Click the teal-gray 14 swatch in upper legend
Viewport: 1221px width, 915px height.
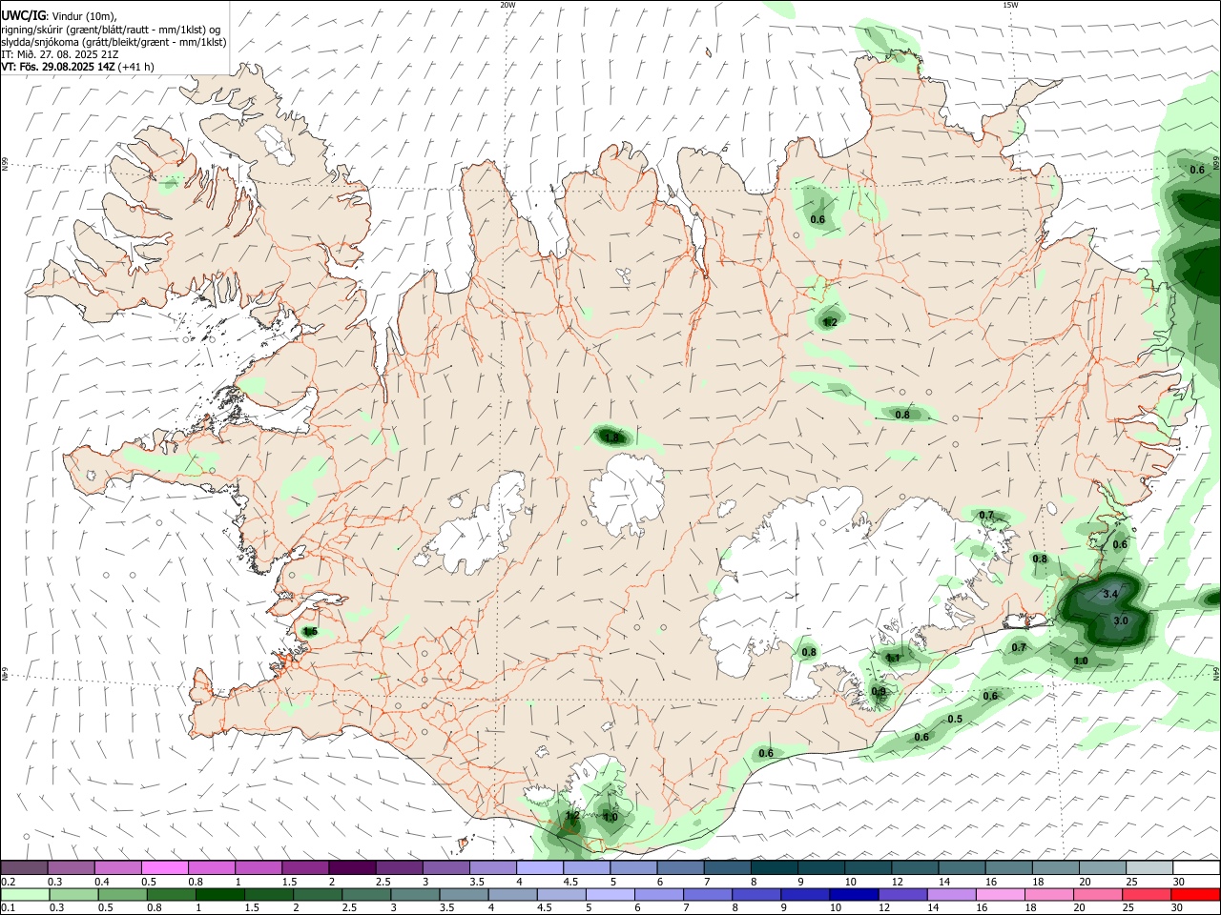pos(962,868)
